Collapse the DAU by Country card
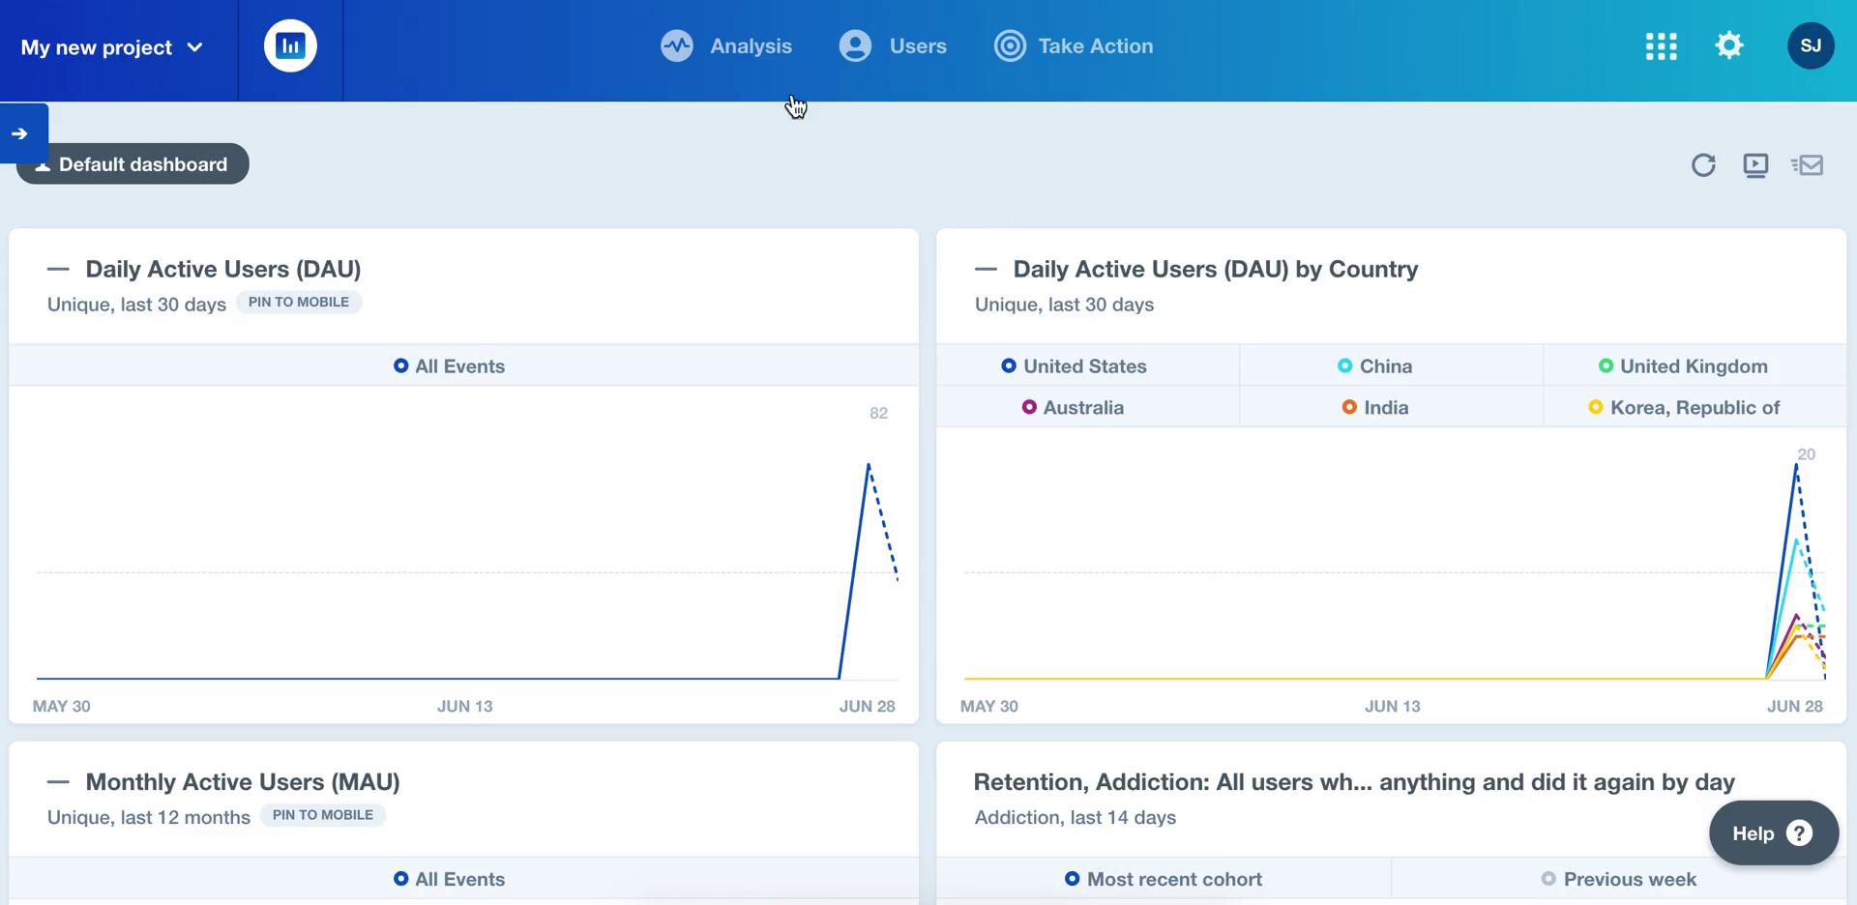 (986, 270)
